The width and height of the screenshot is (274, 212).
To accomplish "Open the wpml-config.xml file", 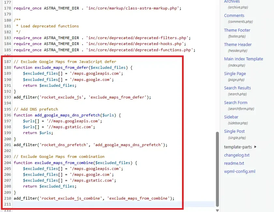I will [x=240, y=171].
